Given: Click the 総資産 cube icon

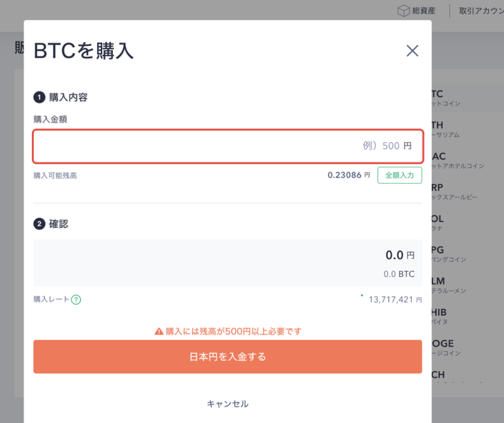Looking at the screenshot, I should point(404,11).
